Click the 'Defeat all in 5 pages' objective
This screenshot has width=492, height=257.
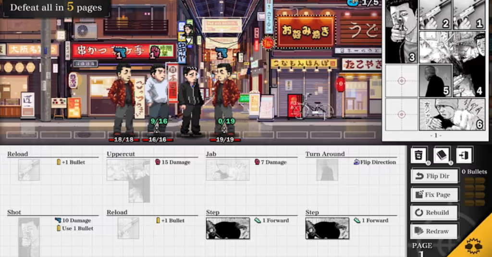pyautogui.click(x=56, y=7)
